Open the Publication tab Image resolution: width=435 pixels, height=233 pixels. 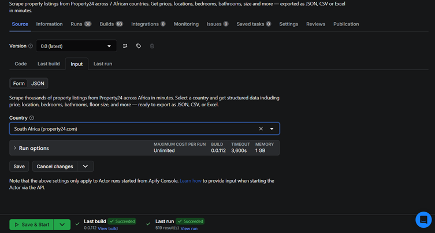tap(346, 24)
